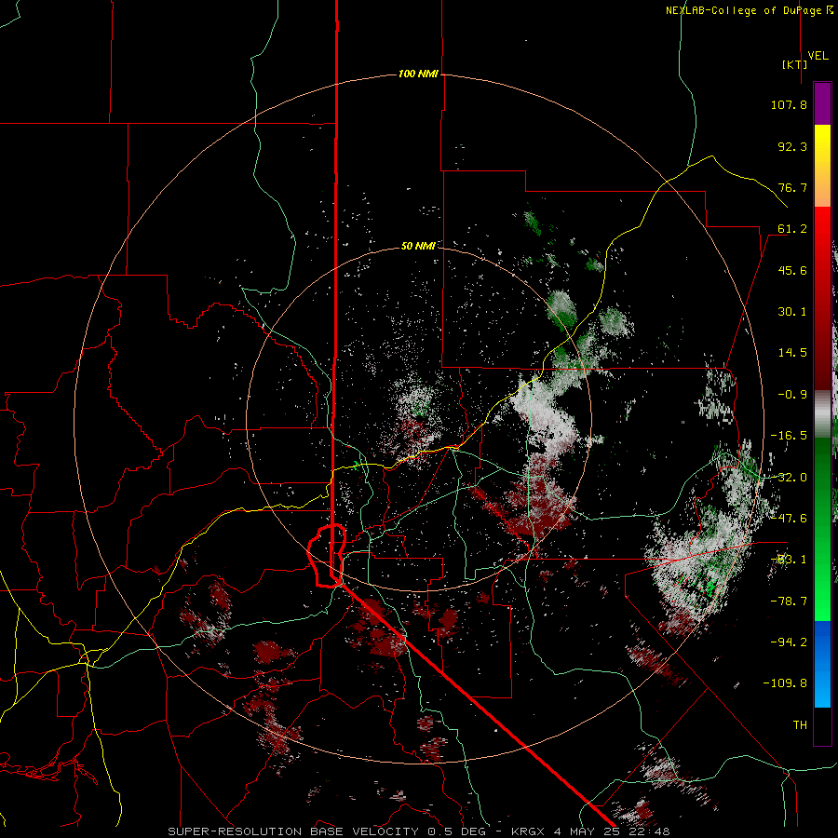Click the Super-Resolution Base Velocity caption
The image size is (838, 838).
coord(418,831)
